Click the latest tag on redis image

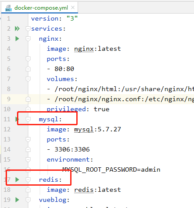coord(109,190)
